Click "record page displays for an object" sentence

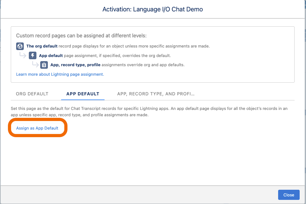134,46
